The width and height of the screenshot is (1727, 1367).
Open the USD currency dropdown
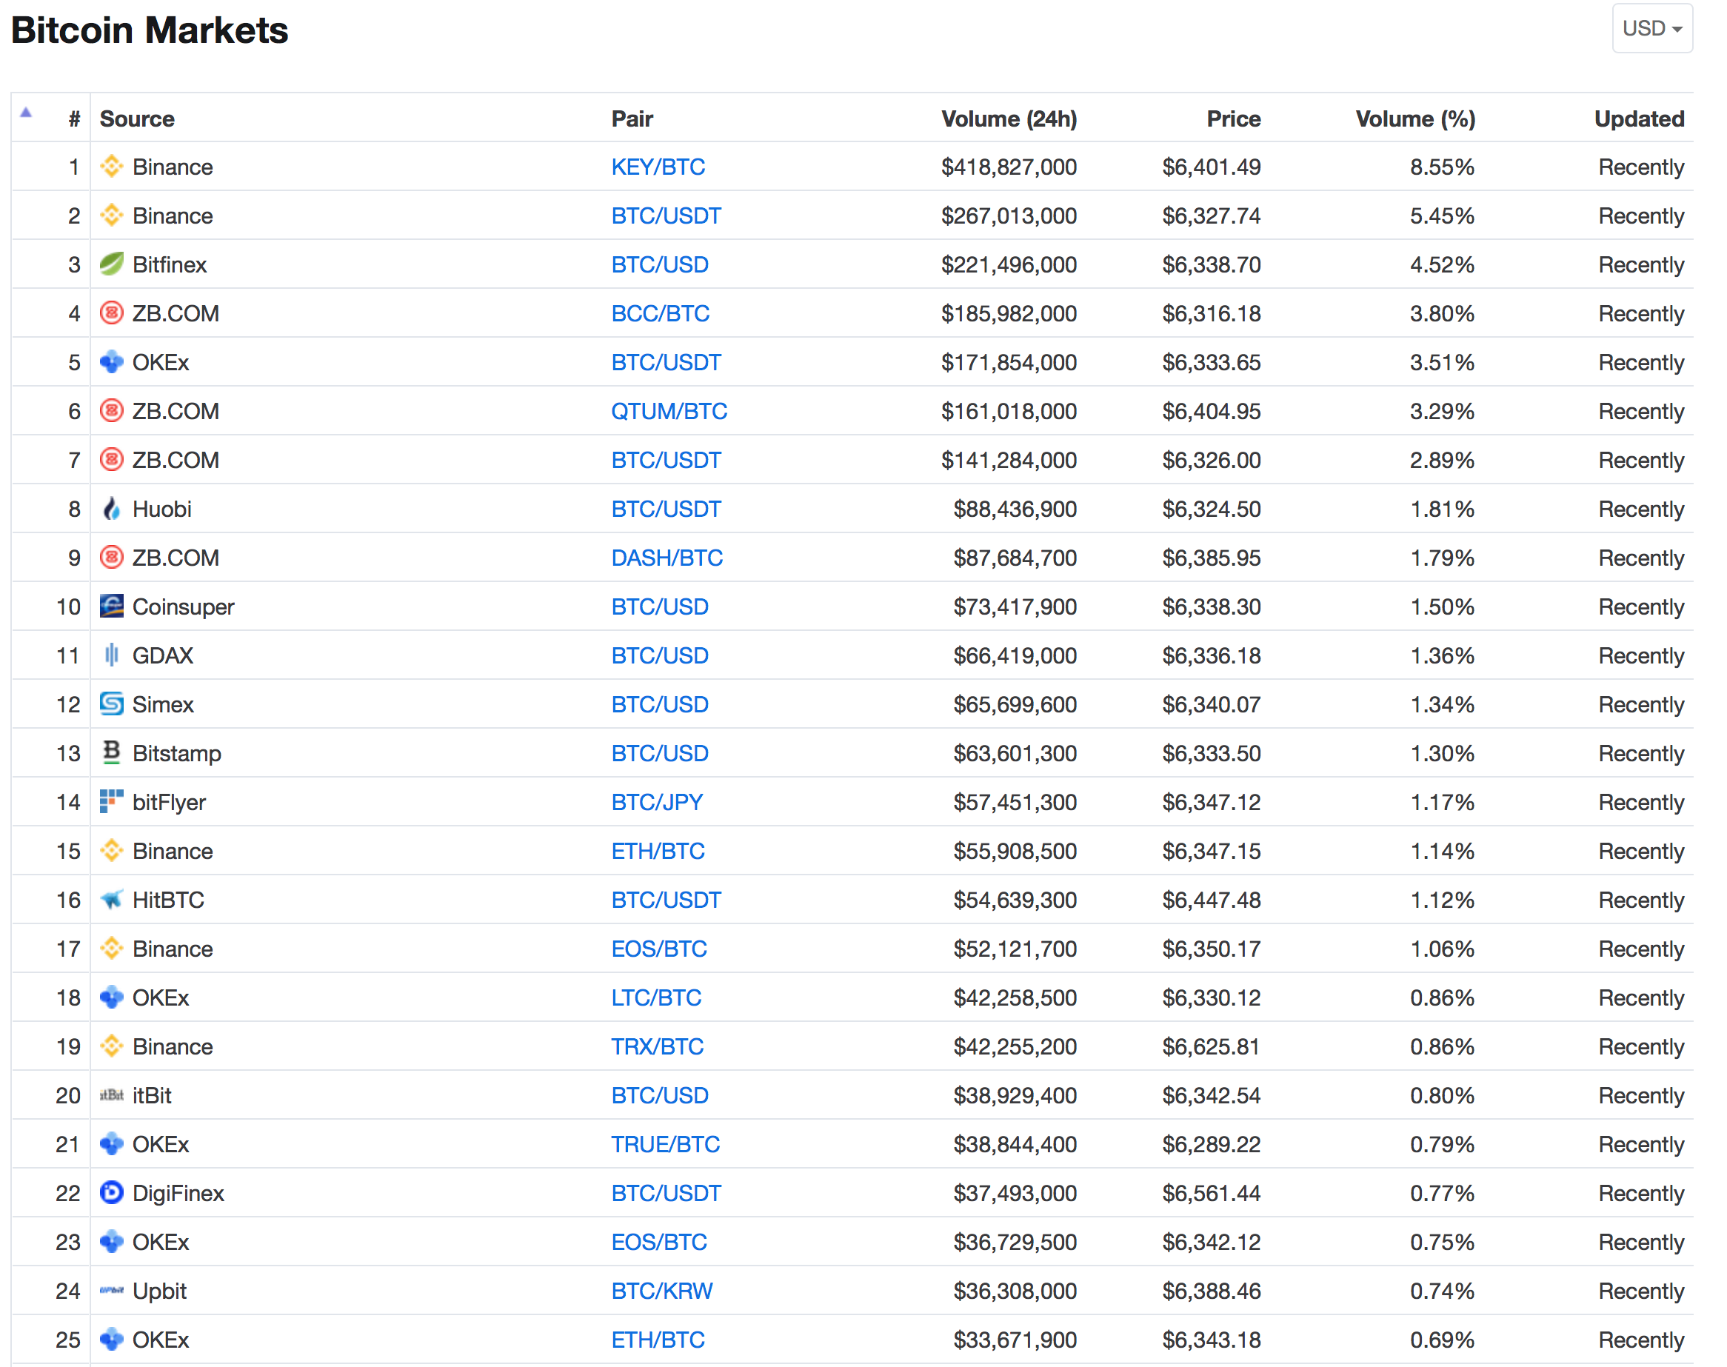pyautogui.click(x=1651, y=29)
